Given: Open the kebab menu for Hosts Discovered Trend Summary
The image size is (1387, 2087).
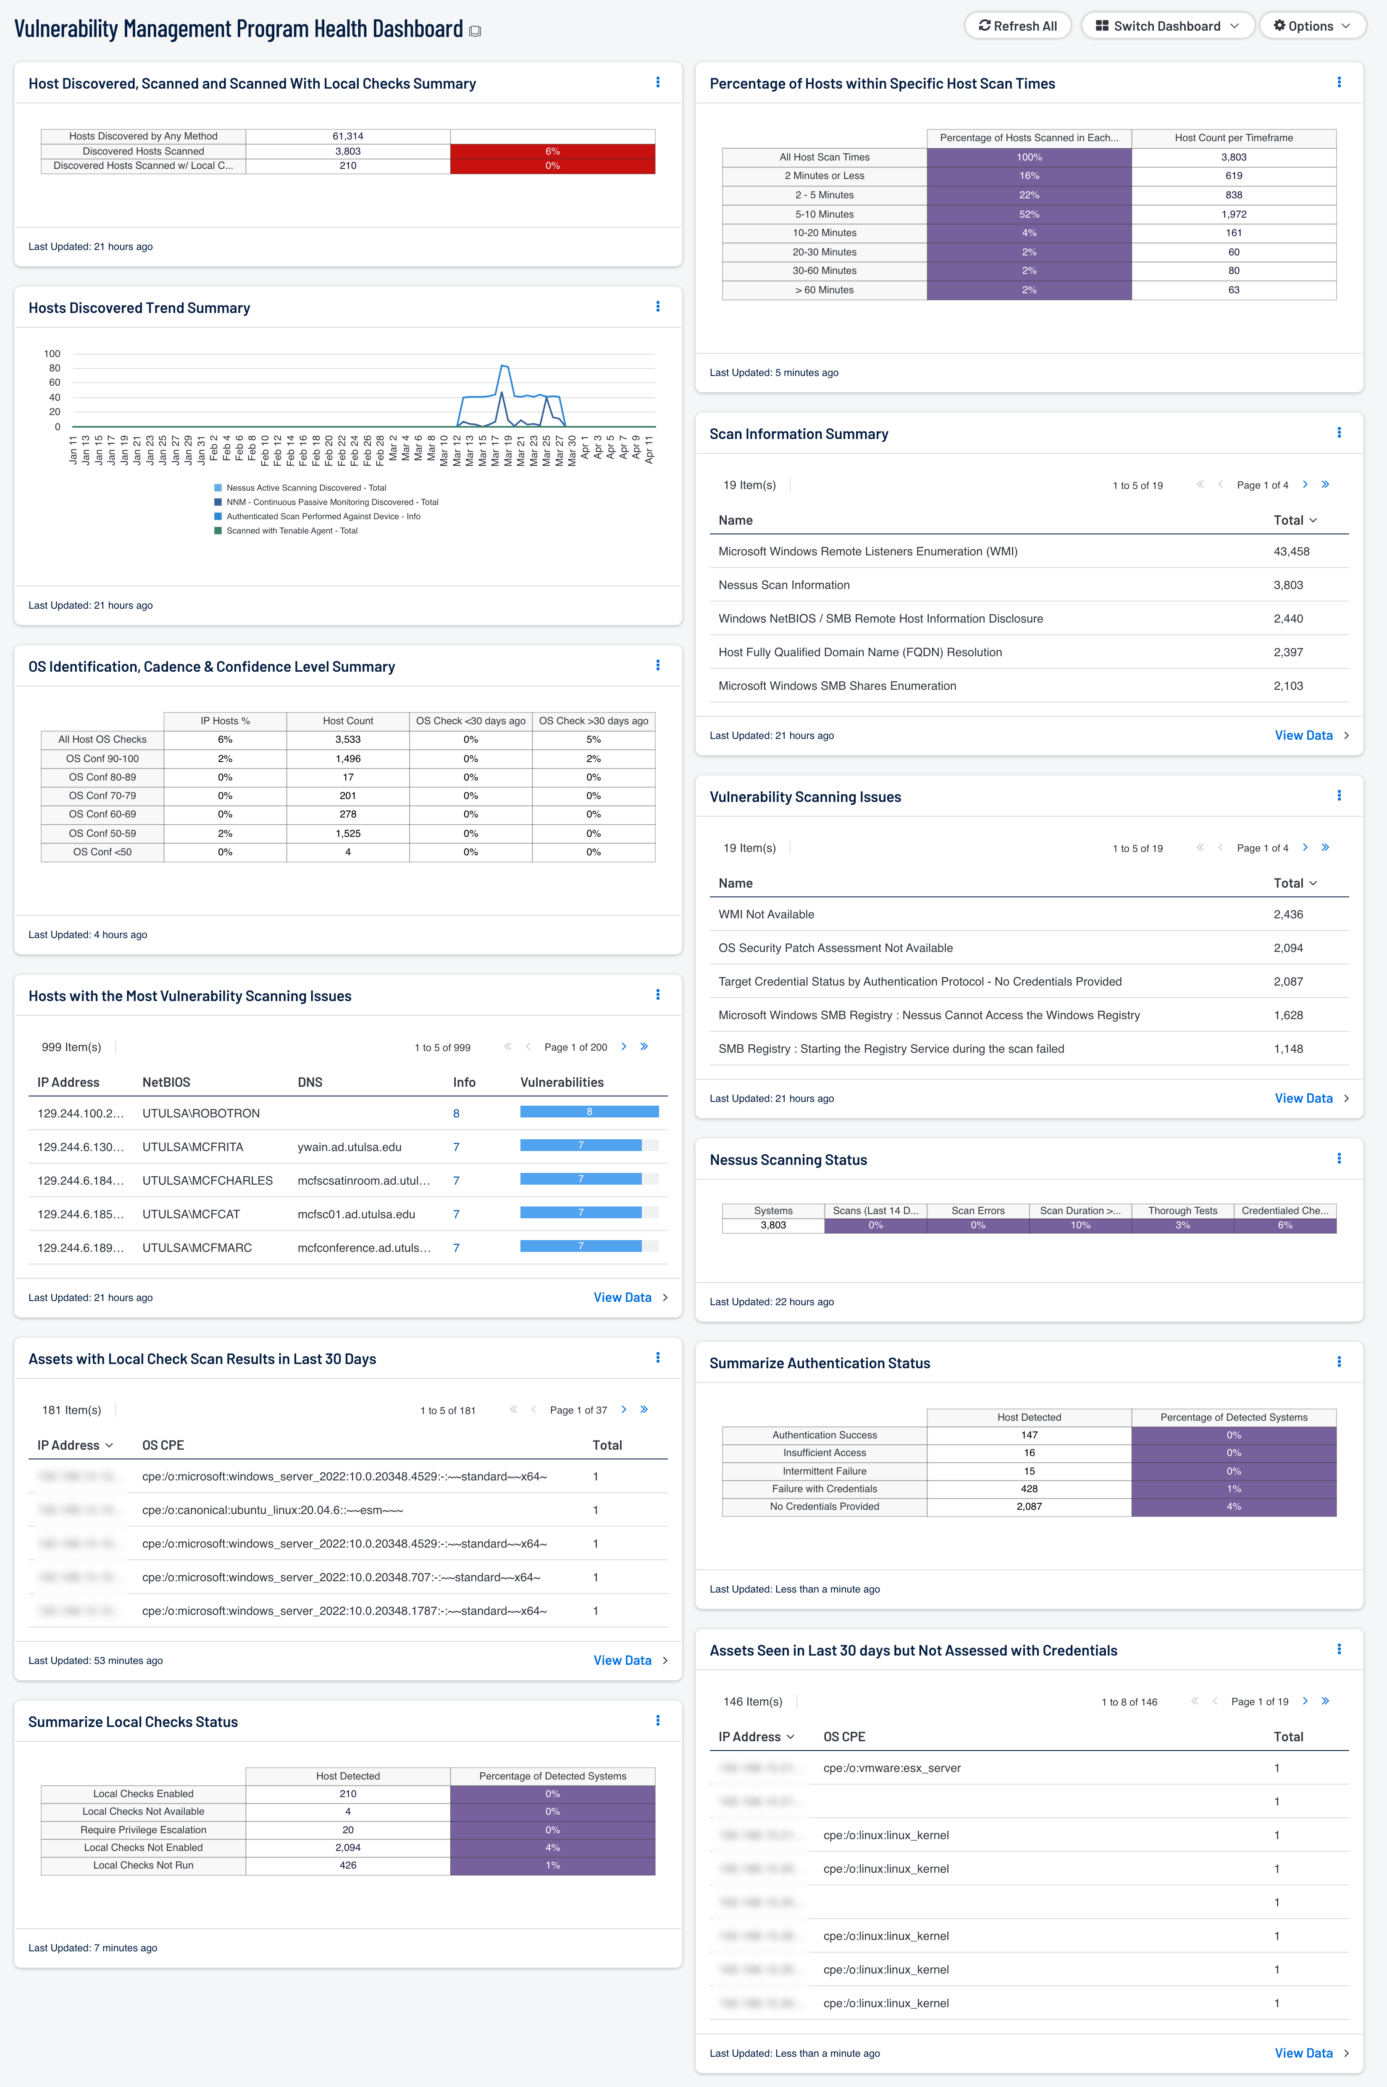Looking at the screenshot, I should pos(658,307).
